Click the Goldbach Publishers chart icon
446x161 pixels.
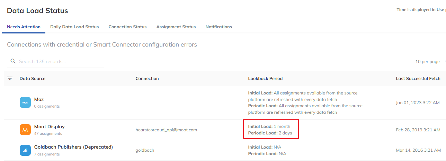[25, 150]
